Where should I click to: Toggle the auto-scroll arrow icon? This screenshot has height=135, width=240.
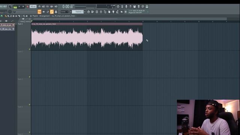tap(43, 12)
